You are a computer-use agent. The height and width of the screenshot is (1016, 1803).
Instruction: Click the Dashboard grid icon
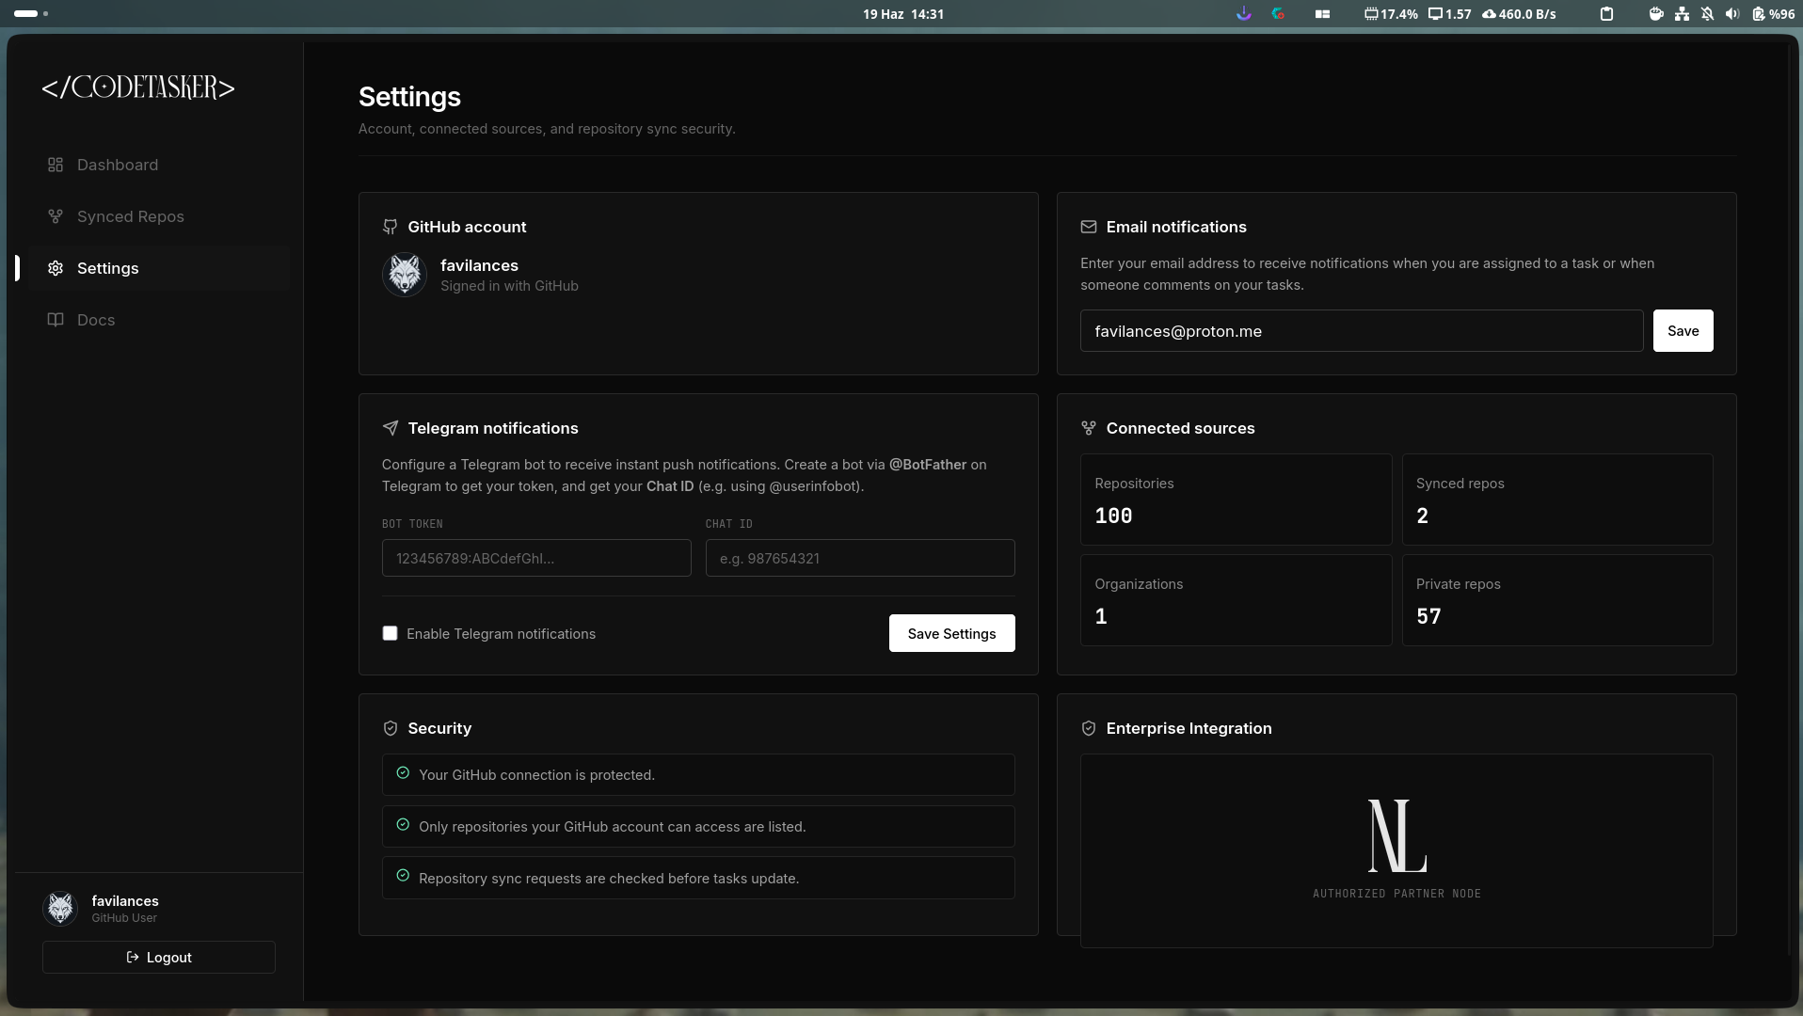tap(56, 165)
